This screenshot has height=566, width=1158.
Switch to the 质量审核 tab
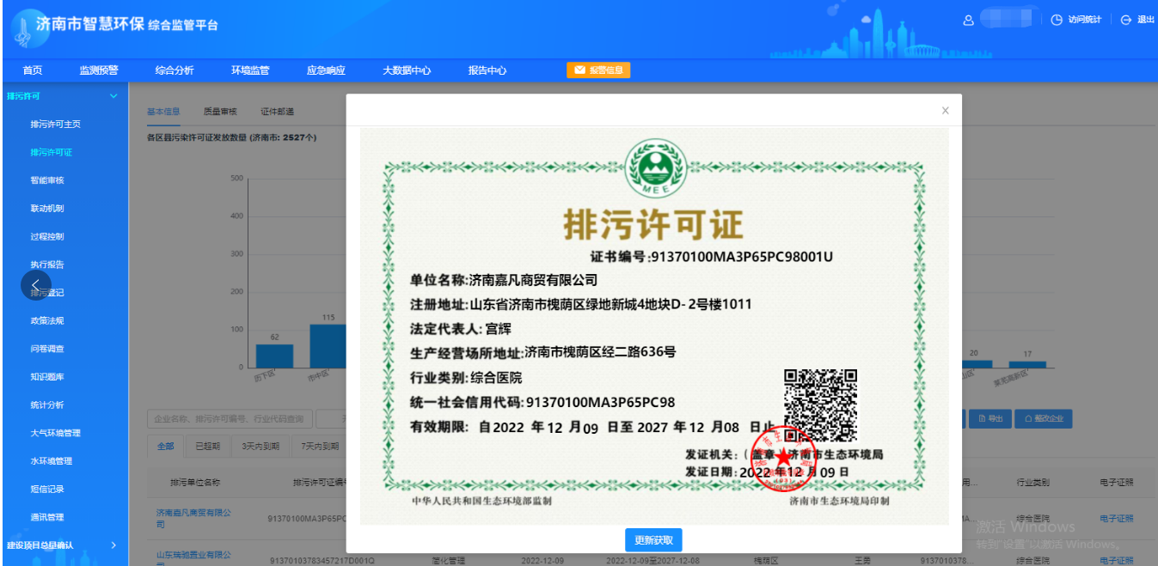[220, 112]
